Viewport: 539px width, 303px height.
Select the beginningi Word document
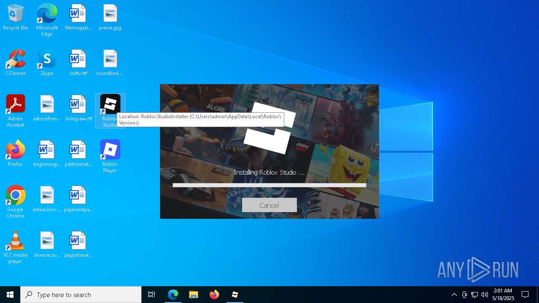point(47,154)
